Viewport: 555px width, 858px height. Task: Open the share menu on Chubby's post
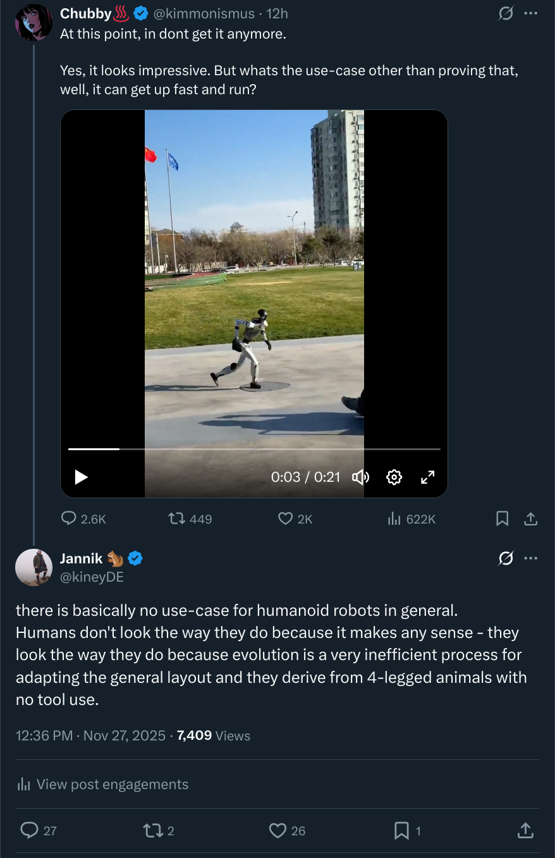click(x=530, y=518)
